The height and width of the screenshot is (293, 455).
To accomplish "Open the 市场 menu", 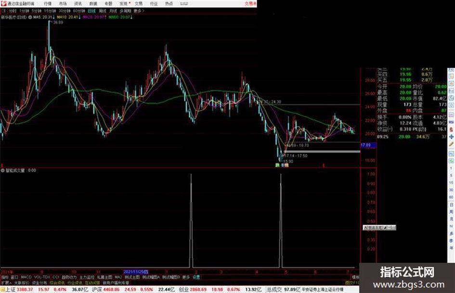I will click(x=63, y=4).
